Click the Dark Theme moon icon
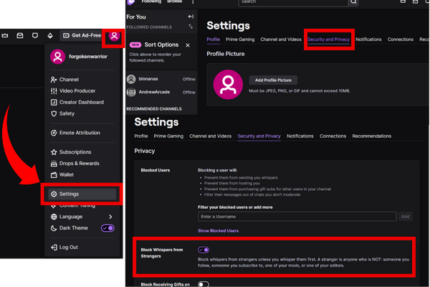430x287 pixels. coord(54,228)
